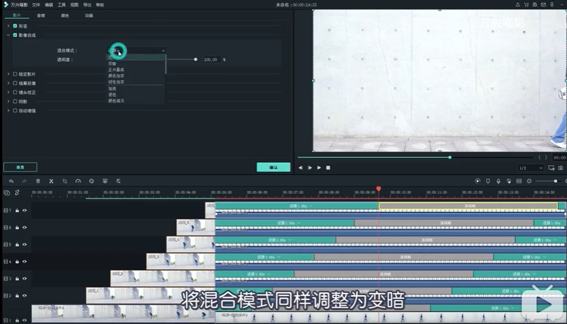The image size is (567, 324).
Task: Click the lock icon on track 7
Action: click(17, 210)
